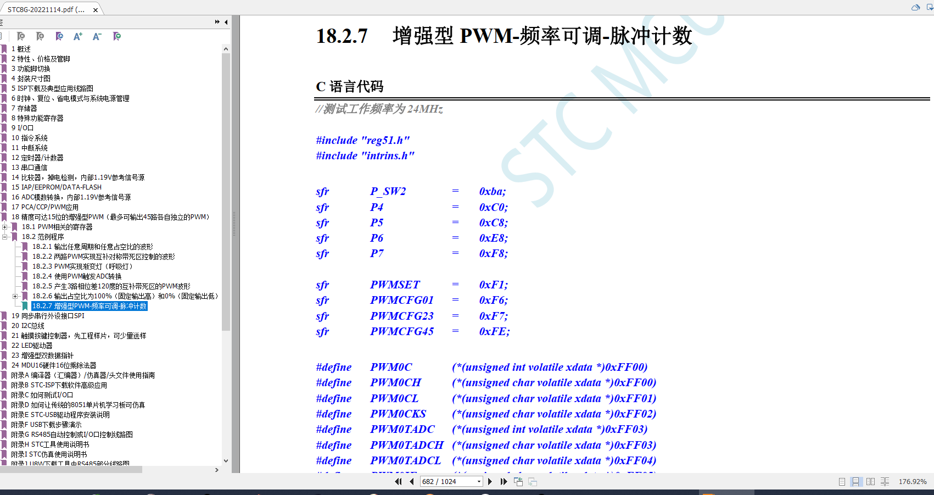Screen dimensions: 934x495
Task: Open bookmark 2 特性、价格及管脚
Action: [x=41, y=59]
